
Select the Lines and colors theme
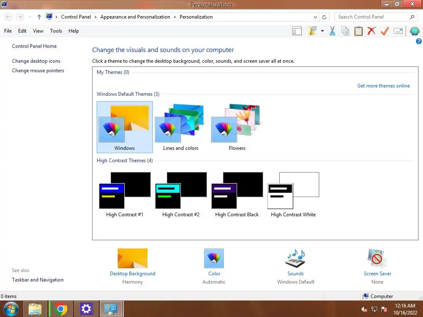pyautogui.click(x=181, y=127)
